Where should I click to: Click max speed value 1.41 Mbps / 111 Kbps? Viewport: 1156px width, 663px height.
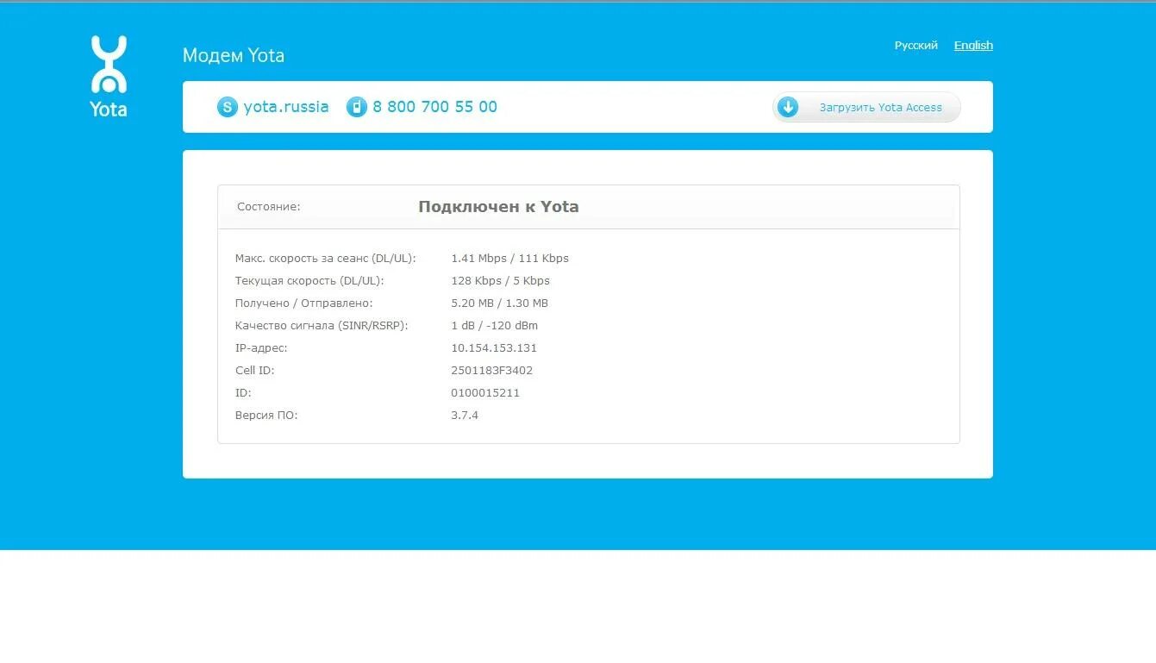[510, 258]
